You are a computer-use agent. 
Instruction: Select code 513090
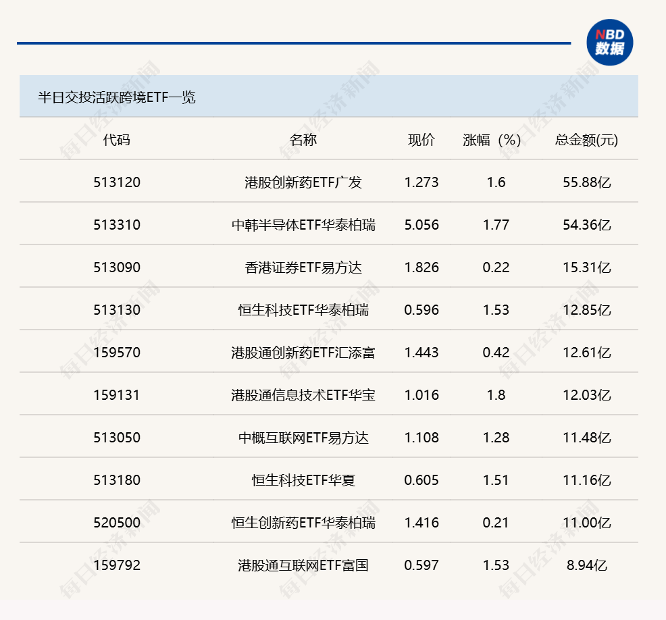click(117, 267)
